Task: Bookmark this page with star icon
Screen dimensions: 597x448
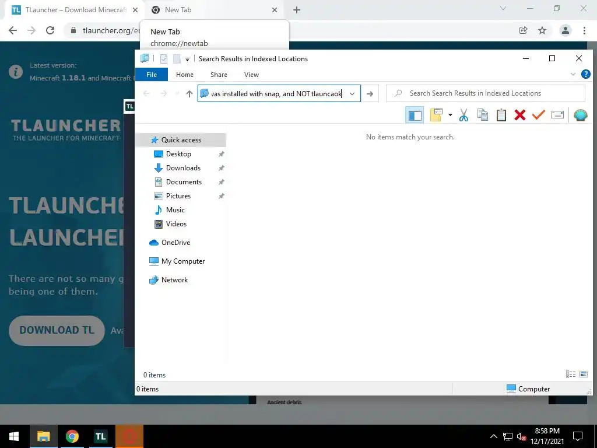Action: point(542,30)
